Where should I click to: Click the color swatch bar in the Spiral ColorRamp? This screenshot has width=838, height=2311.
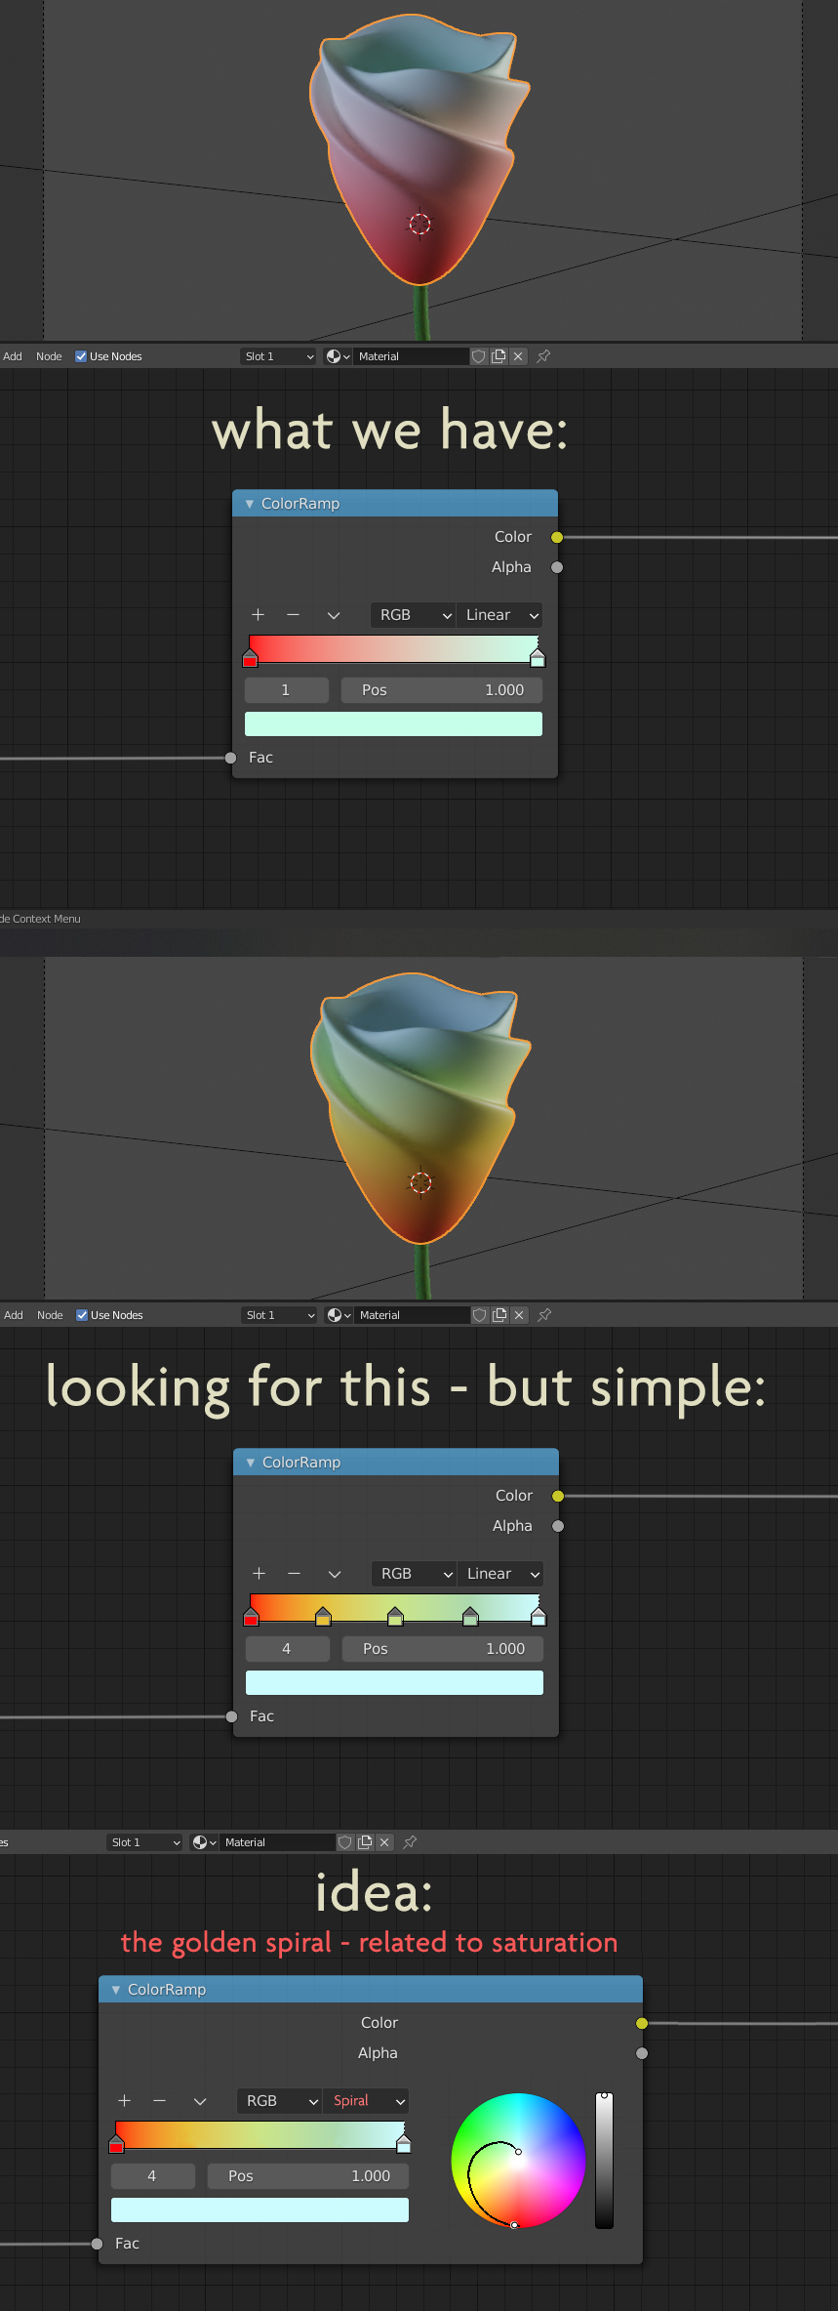point(259,2209)
